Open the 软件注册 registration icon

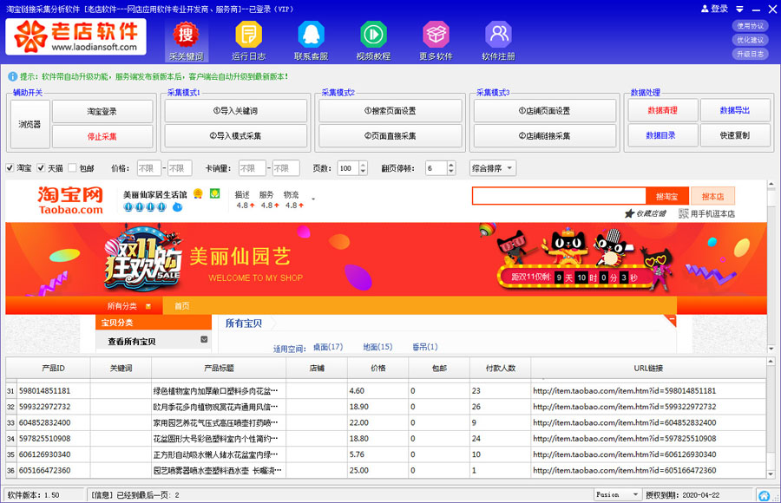[497, 39]
